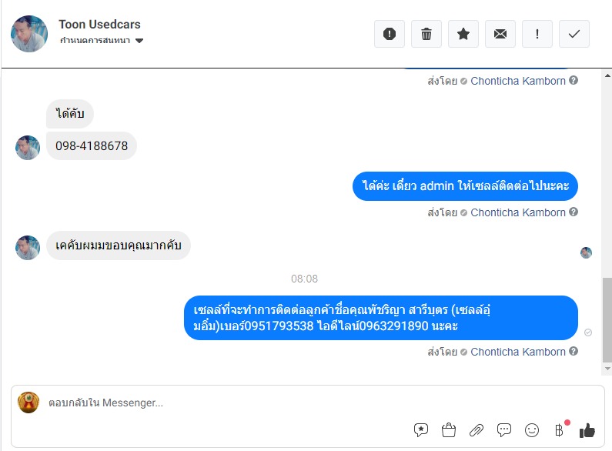Open shopping bag products icon
Image resolution: width=612 pixels, height=451 pixels.
(449, 430)
